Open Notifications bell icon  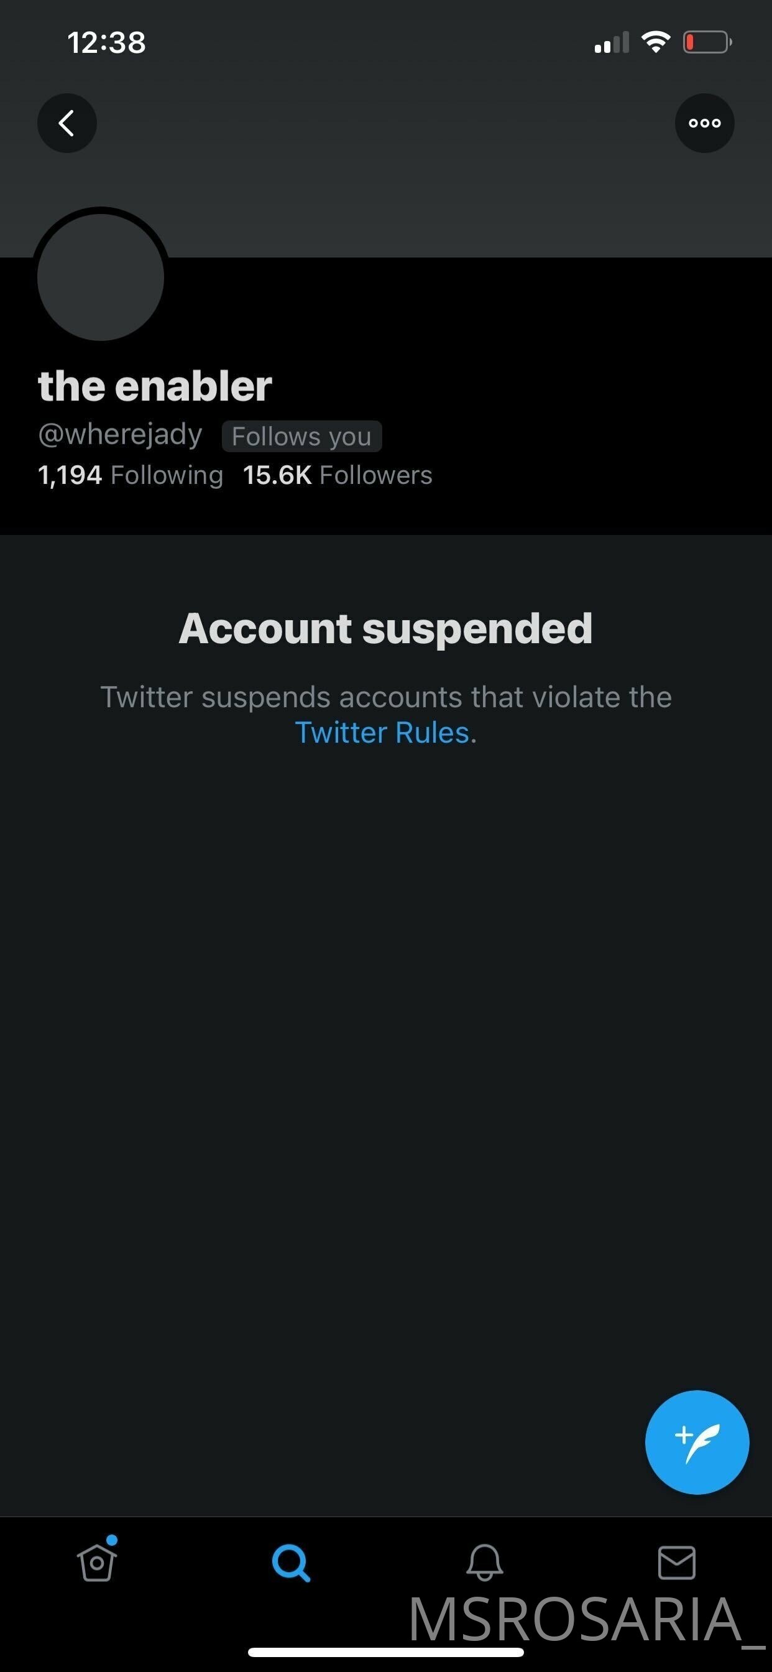(485, 1562)
